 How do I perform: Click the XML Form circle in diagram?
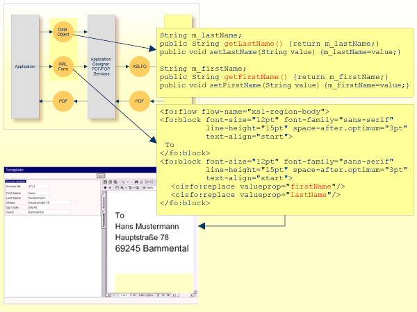point(63,66)
